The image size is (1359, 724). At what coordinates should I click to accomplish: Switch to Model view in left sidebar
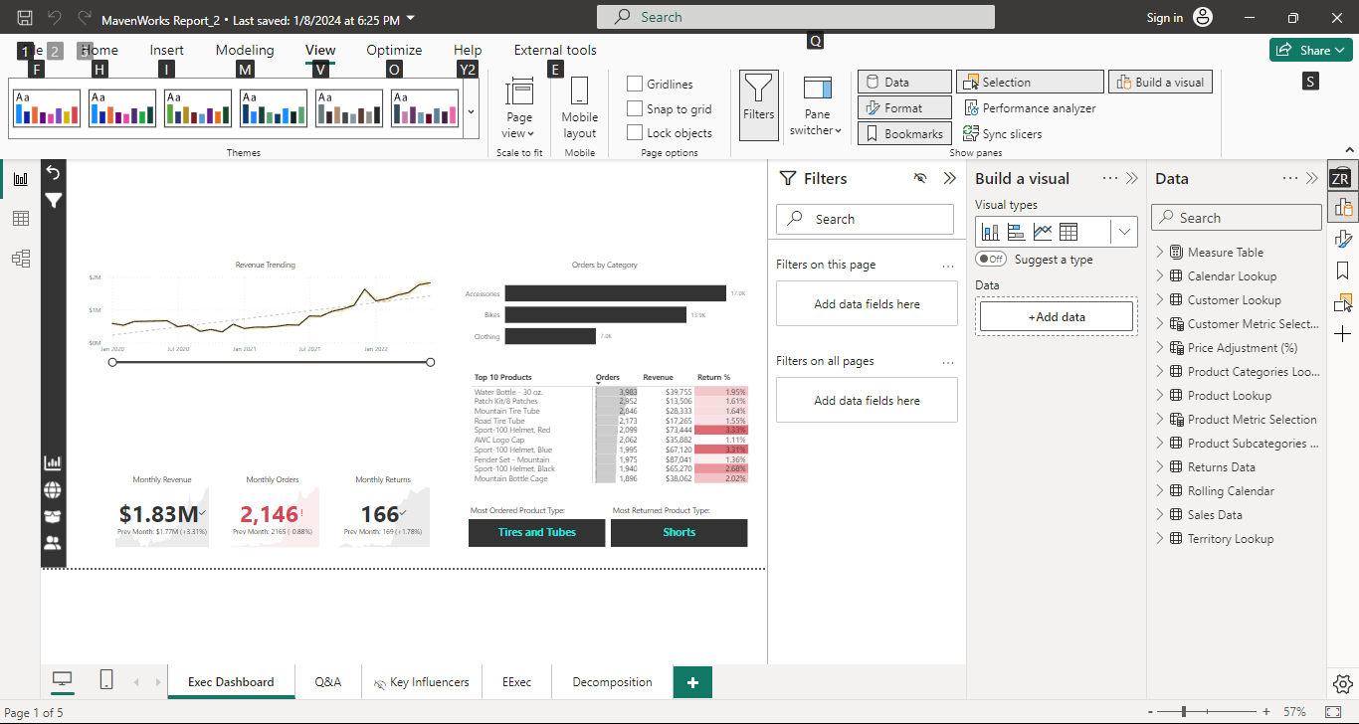20,259
